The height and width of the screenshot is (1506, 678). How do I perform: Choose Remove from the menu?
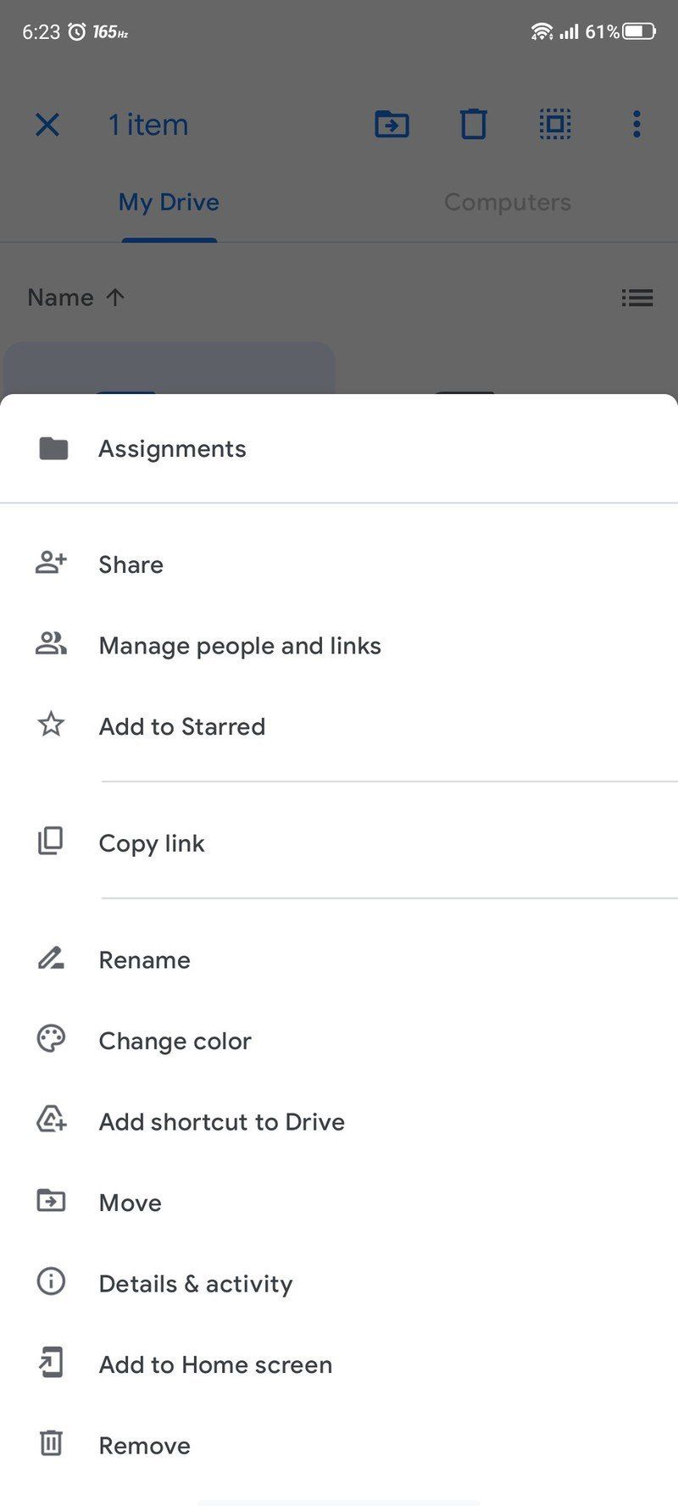point(144,1445)
